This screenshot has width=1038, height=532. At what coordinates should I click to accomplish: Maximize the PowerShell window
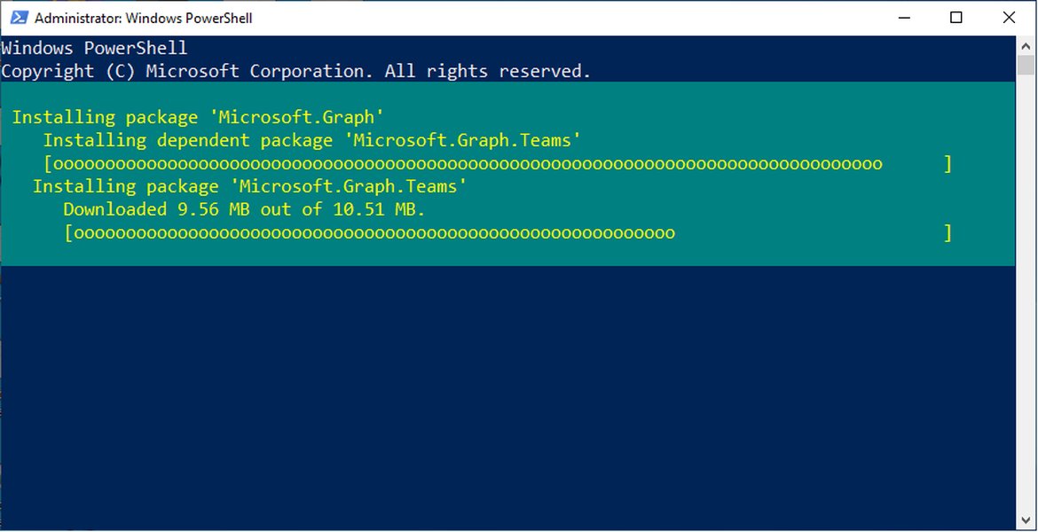[955, 17]
